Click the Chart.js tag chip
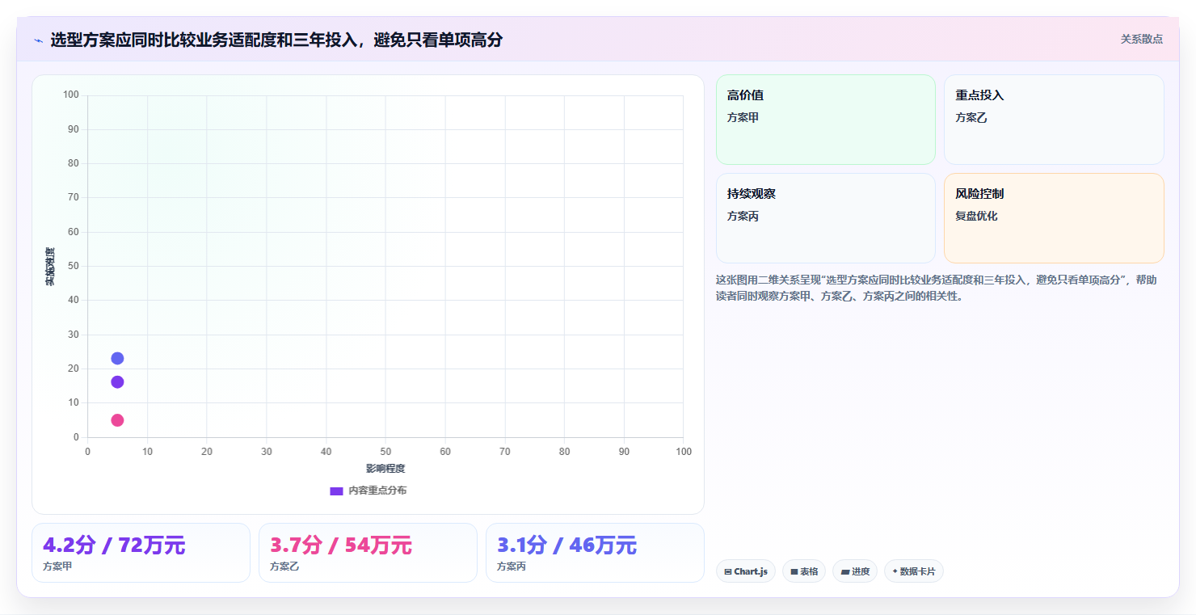Viewport: 1196px width, 615px height. tap(745, 571)
